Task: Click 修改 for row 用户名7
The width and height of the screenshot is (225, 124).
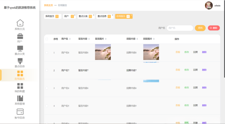Action: [x=187, y=70]
